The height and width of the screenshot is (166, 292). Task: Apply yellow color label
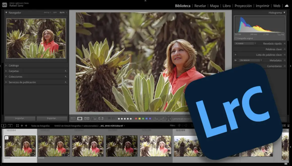click(x=139, y=119)
